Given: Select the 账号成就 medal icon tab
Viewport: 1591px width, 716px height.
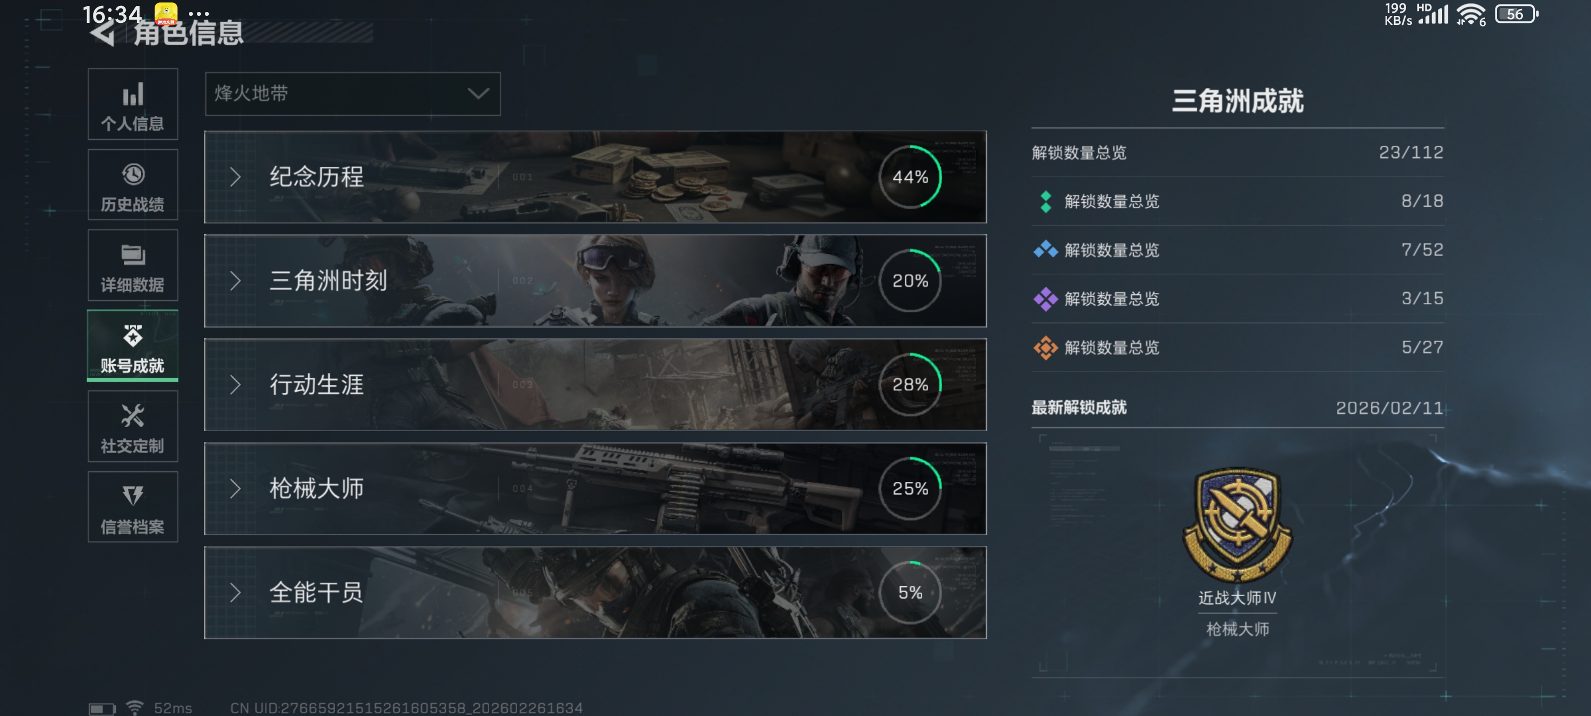Looking at the screenshot, I should tap(133, 346).
